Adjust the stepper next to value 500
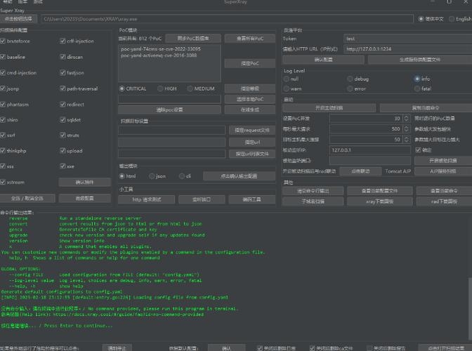Image resolution: width=472 pixels, height=351 pixels. pyautogui.click(x=405, y=129)
